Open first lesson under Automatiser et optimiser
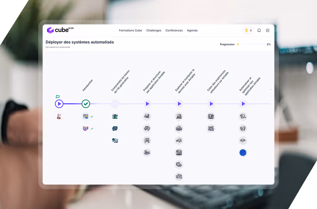The height and width of the screenshot is (209, 317). coord(243,117)
